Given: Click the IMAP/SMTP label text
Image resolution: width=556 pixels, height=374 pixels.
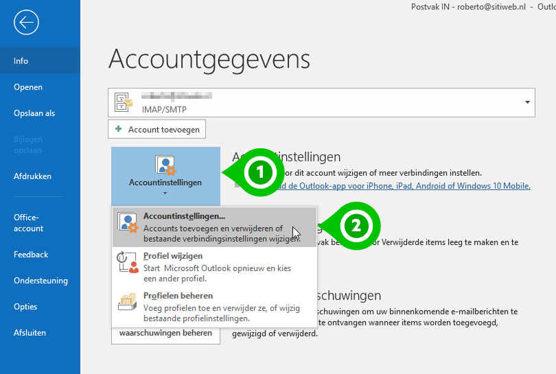Looking at the screenshot, I should coord(164,110).
